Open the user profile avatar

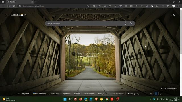pos(173,6)
